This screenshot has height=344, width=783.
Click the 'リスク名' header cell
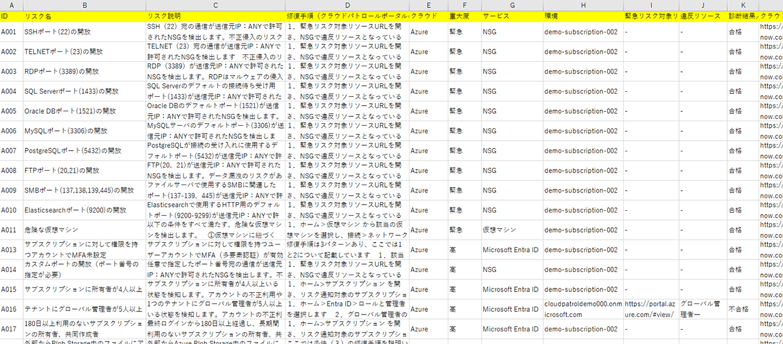pos(85,16)
